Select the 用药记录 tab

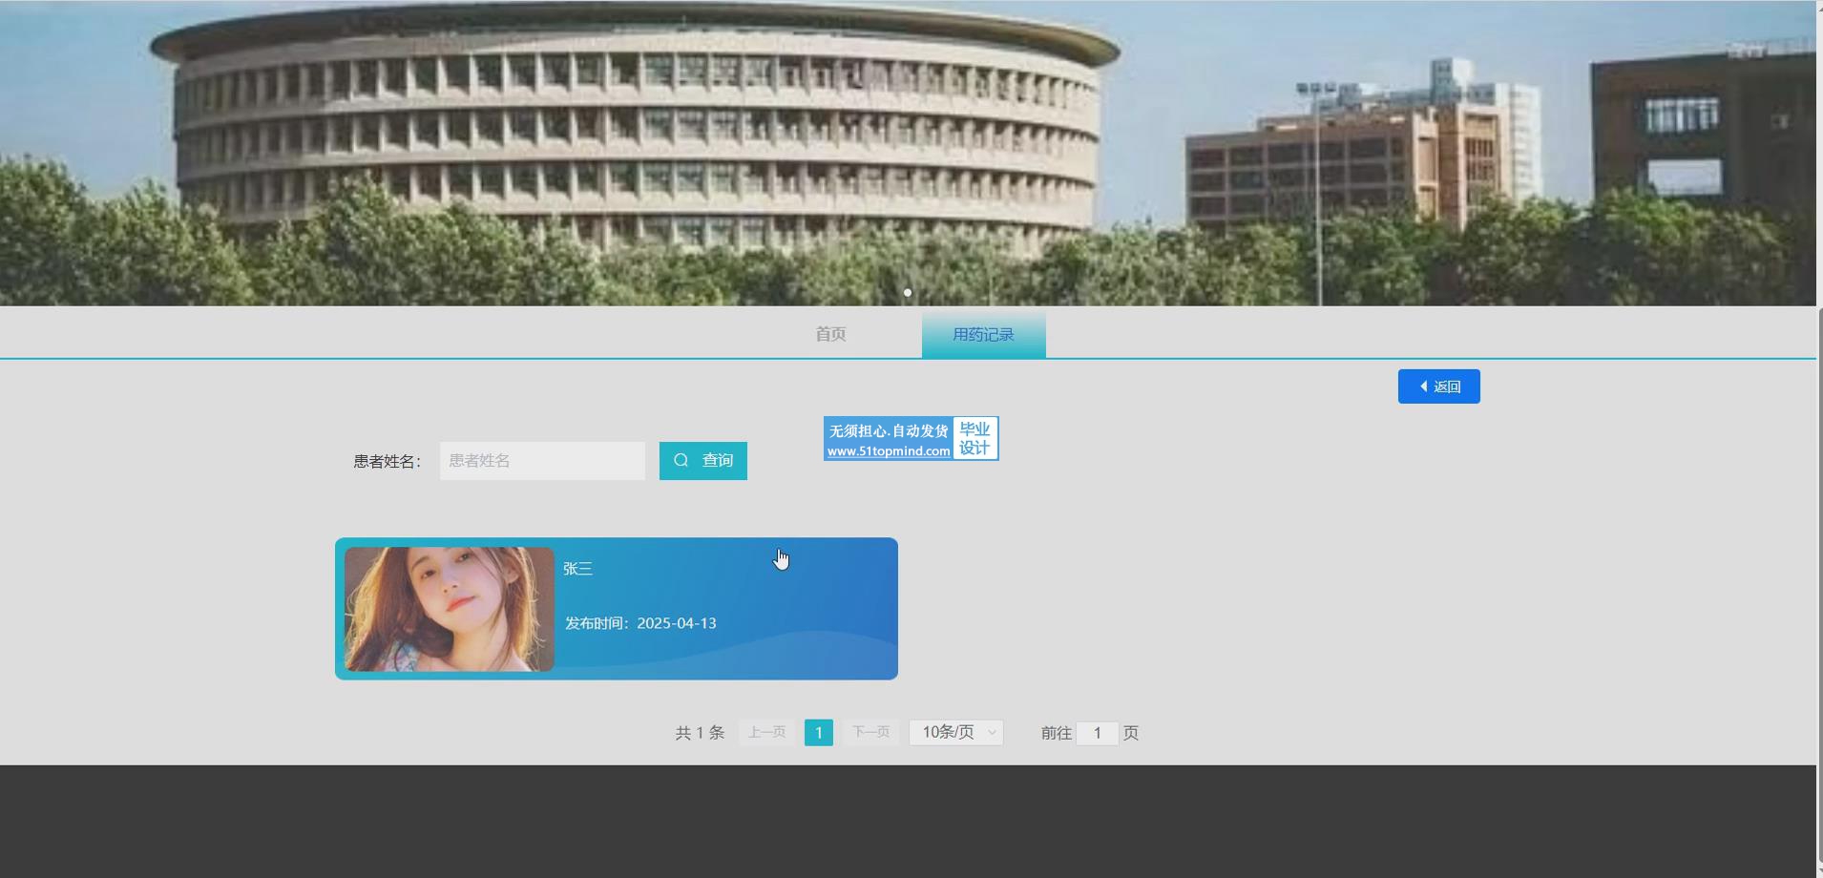(x=983, y=335)
